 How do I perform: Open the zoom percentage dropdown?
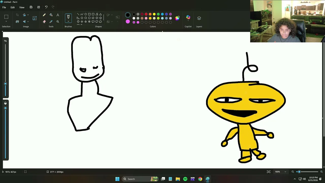point(285,172)
